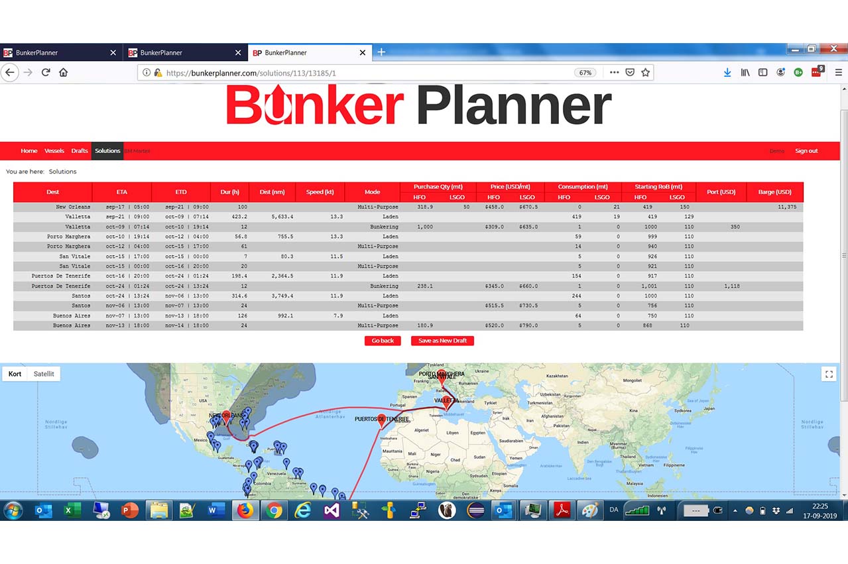Open the Drafts menu item
Screen dimensions: 848x564
click(x=80, y=151)
